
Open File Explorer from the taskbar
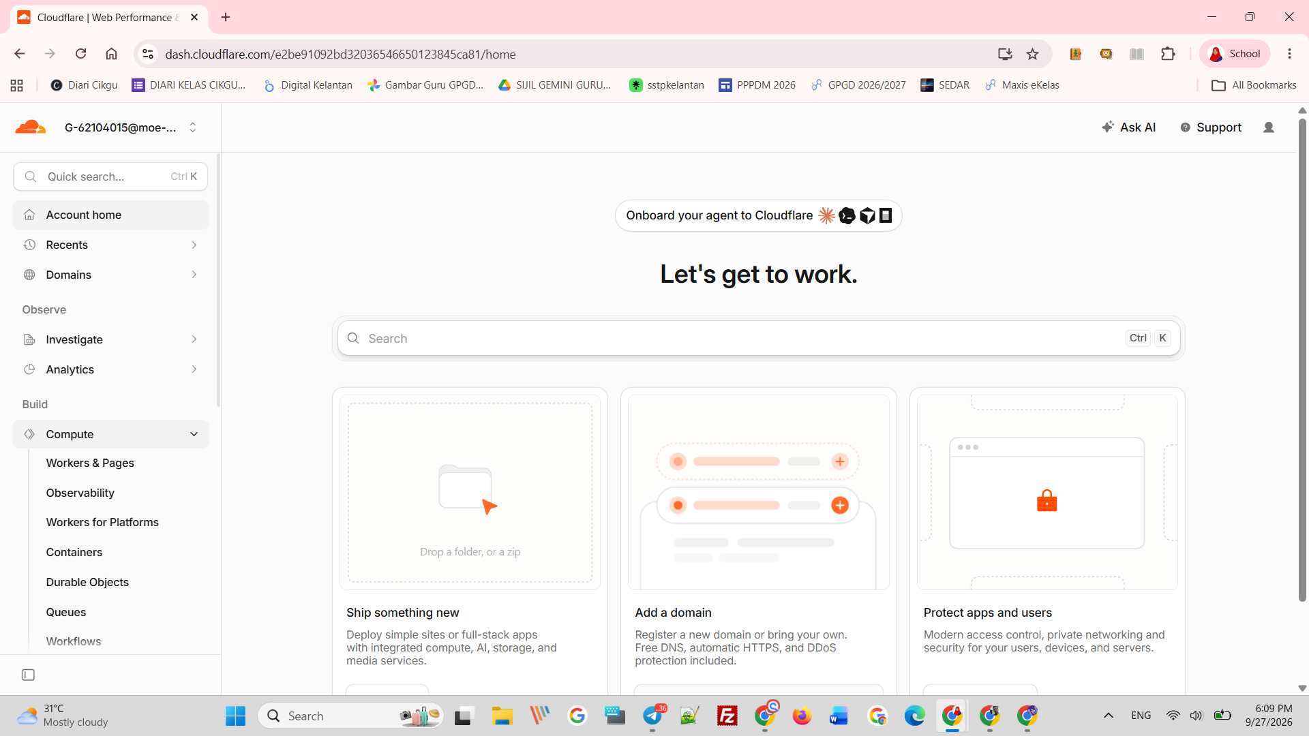click(502, 716)
